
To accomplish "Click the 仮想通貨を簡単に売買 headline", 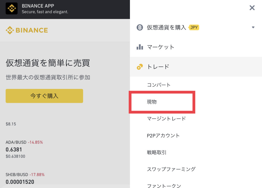I will (48, 63).
